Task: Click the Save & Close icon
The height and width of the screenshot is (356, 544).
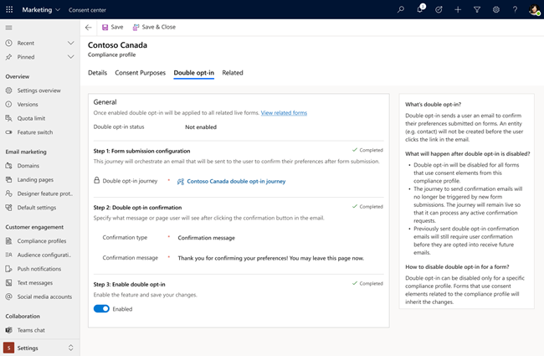Action: 136,27
